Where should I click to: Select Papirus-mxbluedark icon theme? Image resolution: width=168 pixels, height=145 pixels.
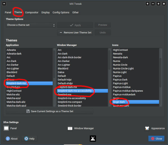[x=136, y=95]
